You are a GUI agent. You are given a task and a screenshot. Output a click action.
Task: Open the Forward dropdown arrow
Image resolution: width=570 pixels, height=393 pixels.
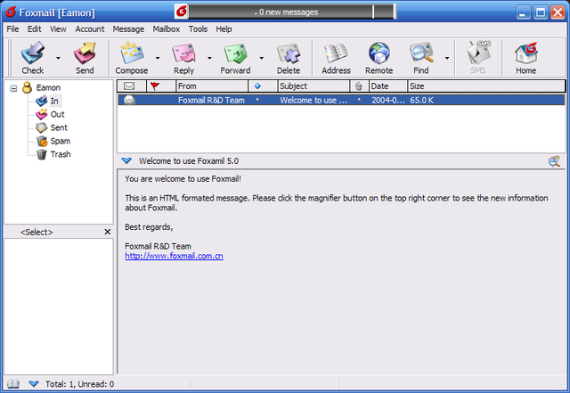coord(261,58)
